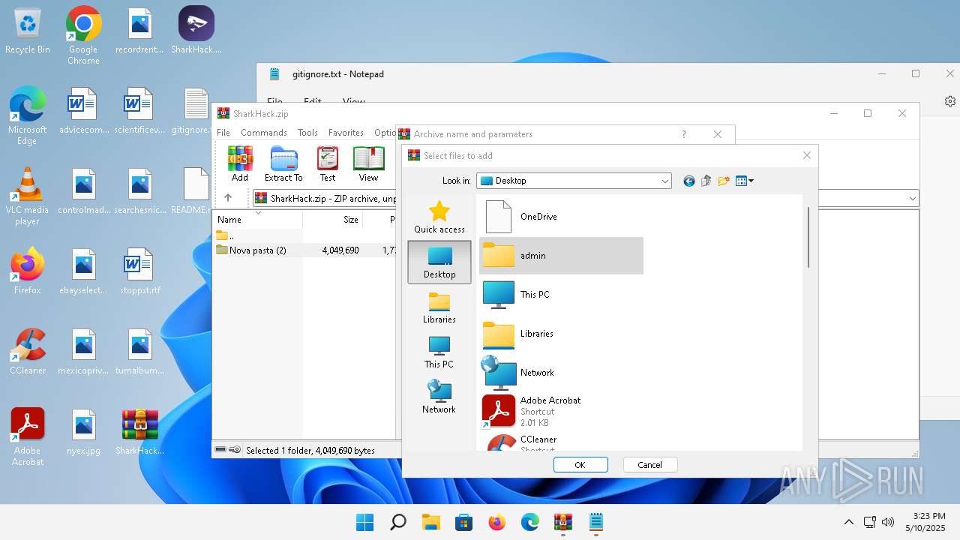The image size is (960, 540).
Task: Select the Network item in the file list
Action: pos(561,373)
